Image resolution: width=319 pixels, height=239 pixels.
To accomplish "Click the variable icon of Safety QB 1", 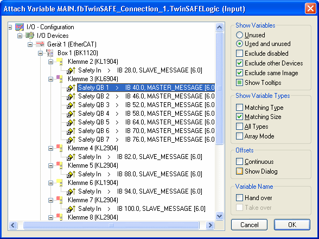I will click(x=71, y=88).
